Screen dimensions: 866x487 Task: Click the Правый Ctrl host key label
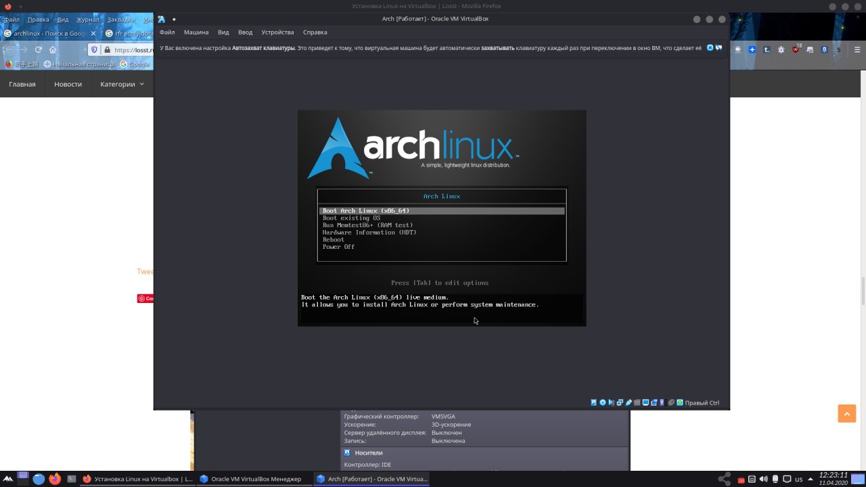coord(702,402)
